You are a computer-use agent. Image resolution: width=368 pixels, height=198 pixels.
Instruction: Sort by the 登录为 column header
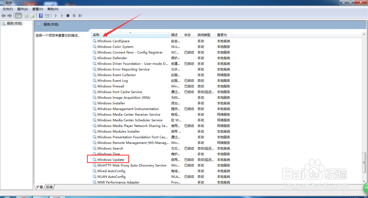[x=224, y=35]
